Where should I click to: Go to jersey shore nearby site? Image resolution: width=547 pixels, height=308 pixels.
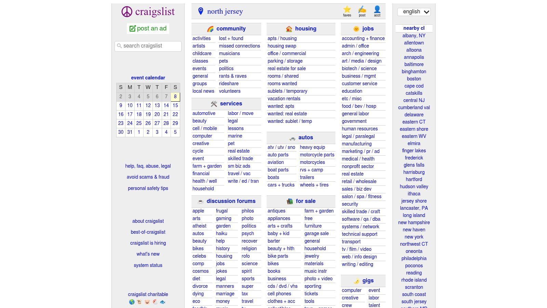click(414, 201)
